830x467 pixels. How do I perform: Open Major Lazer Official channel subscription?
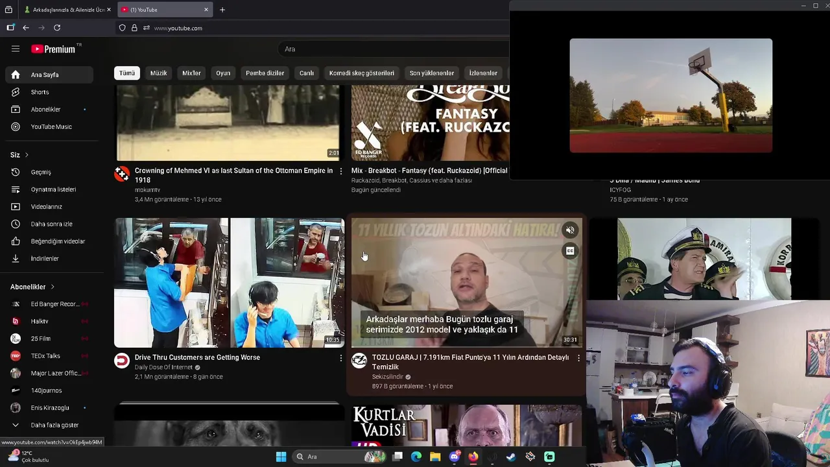pyautogui.click(x=49, y=373)
